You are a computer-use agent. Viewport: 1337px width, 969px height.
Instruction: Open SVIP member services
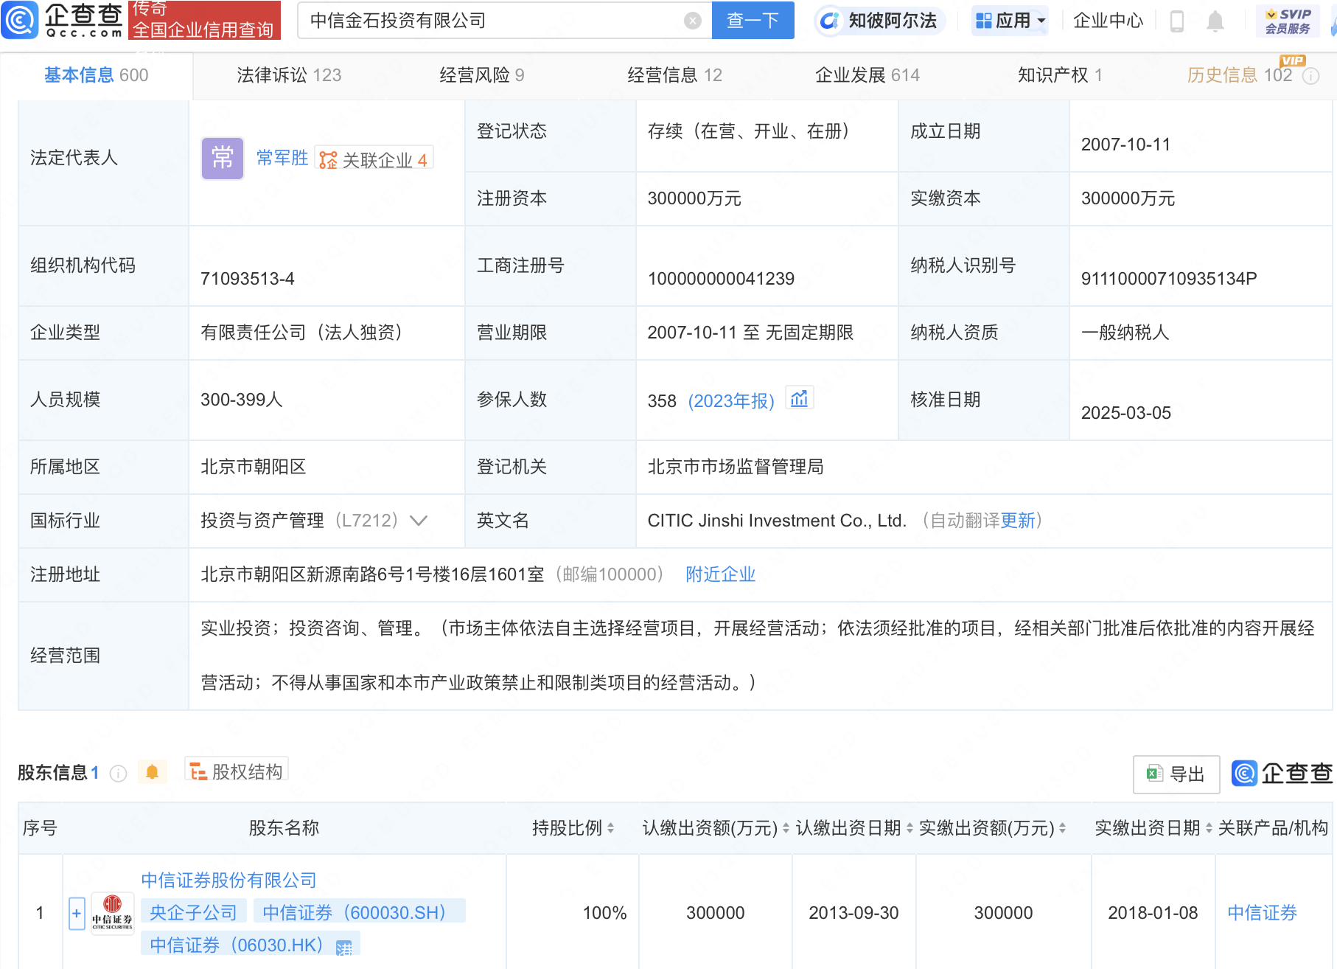click(1288, 21)
